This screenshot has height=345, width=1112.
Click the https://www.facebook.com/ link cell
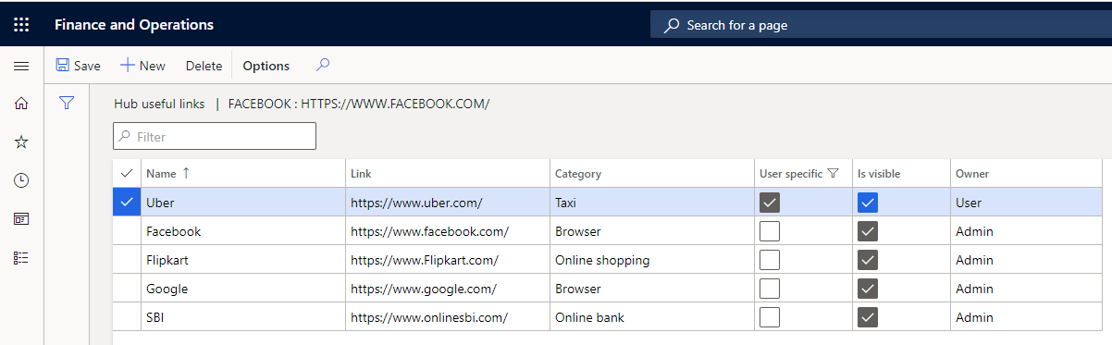448,231
